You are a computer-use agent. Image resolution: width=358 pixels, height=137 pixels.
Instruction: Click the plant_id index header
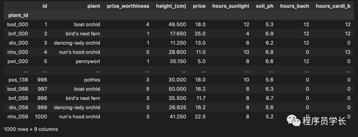tap(18, 15)
